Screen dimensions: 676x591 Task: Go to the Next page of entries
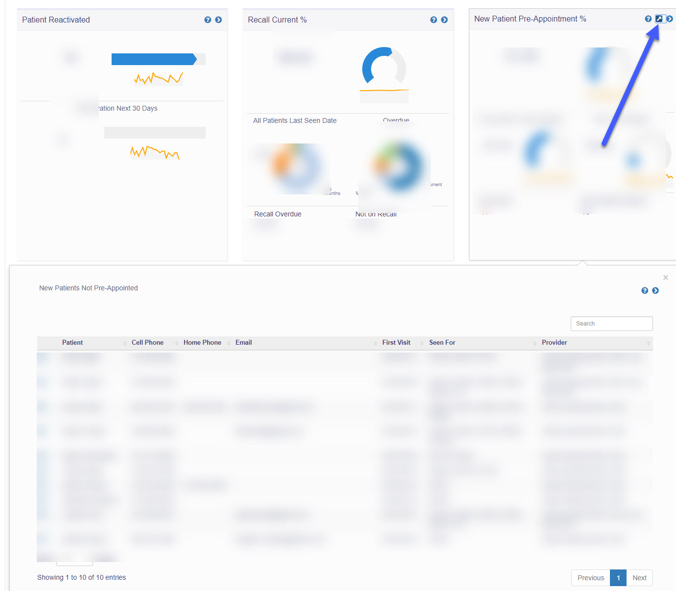click(639, 578)
